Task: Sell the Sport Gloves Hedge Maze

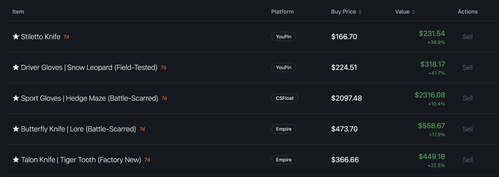Action: [467, 98]
